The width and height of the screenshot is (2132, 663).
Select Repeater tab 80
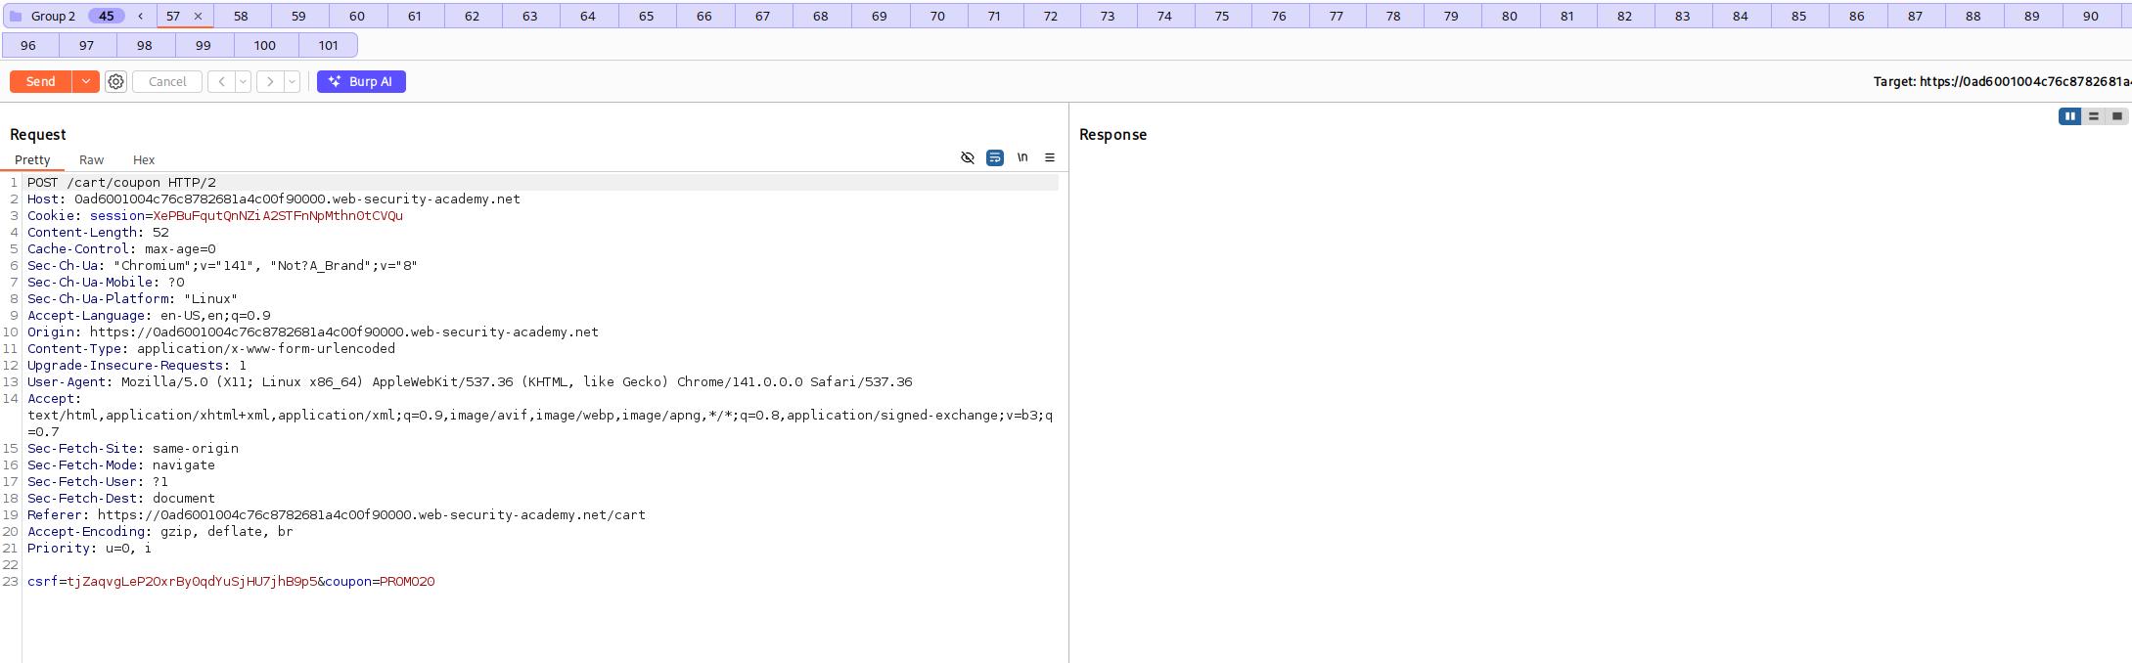[x=1510, y=17]
